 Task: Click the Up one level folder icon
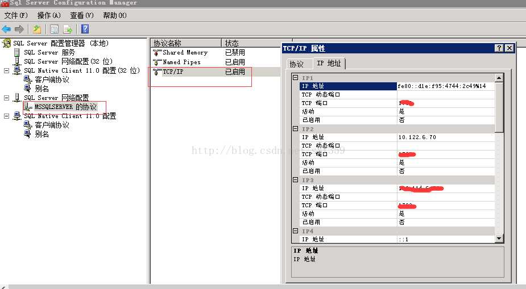click(x=36, y=30)
